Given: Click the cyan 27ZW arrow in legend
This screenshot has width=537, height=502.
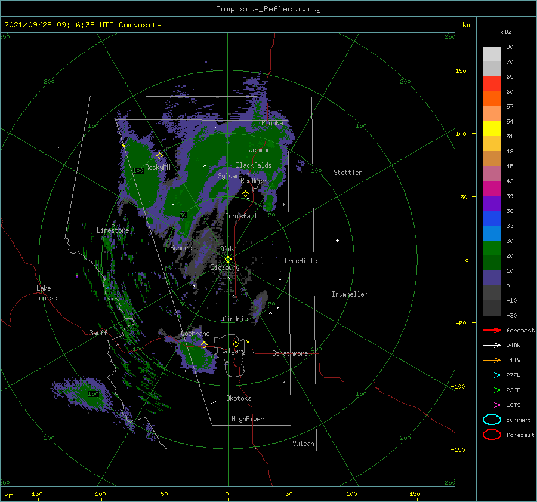Looking at the screenshot, I should point(492,375).
